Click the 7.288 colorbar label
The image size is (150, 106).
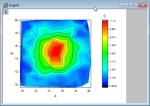point(113,45)
